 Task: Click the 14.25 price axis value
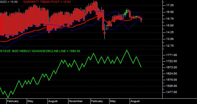(x=170, y=32)
